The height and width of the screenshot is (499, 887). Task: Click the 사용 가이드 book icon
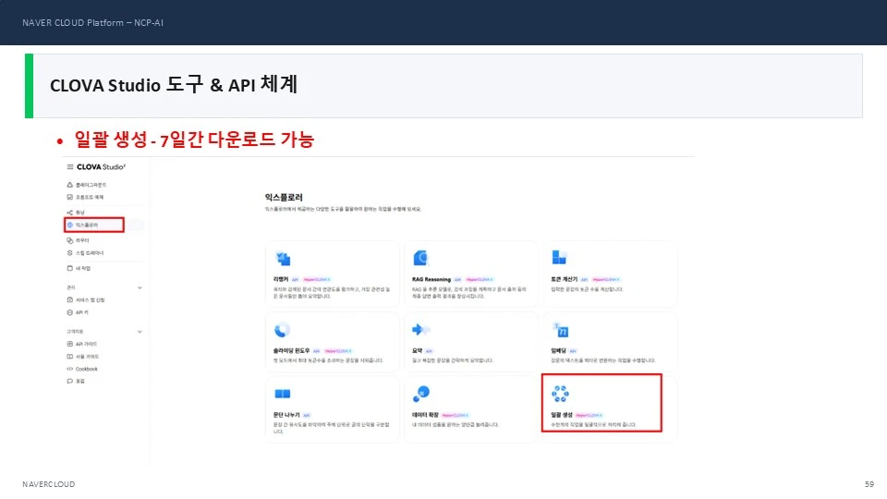[70, 357]
